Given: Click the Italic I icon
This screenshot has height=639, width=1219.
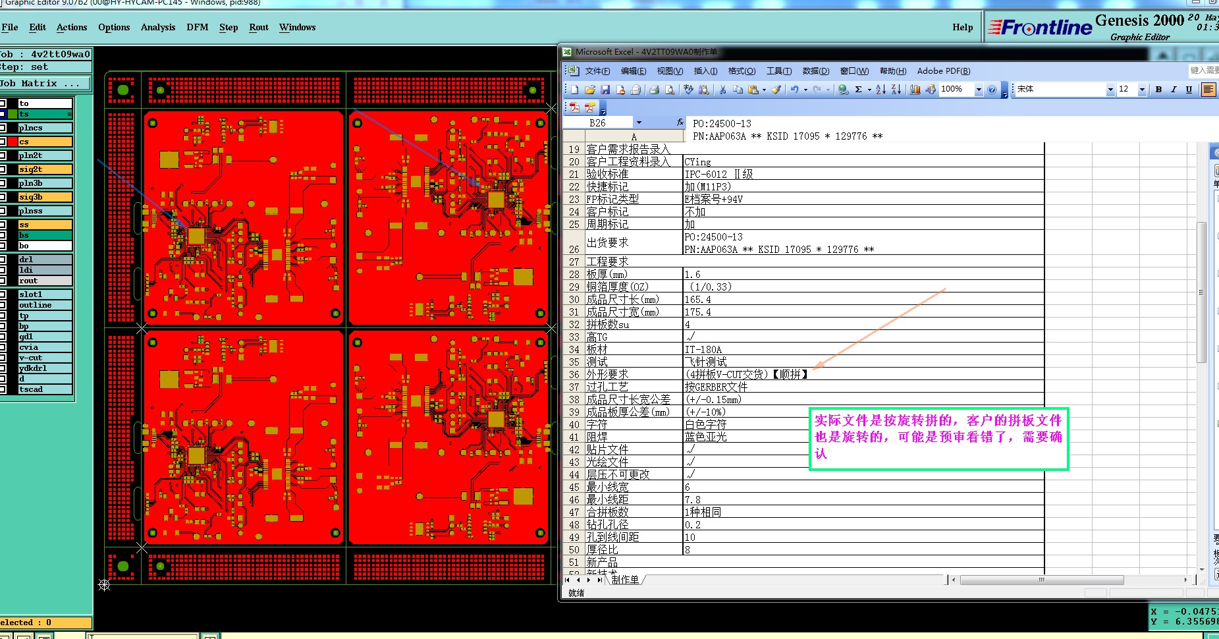Looking at the screenshot, I should pyautogui.click(x=1174, y=90).
